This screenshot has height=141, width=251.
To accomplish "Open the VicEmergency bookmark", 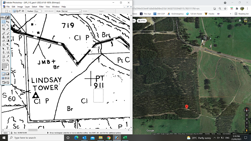I will click(x=177, y=14).
